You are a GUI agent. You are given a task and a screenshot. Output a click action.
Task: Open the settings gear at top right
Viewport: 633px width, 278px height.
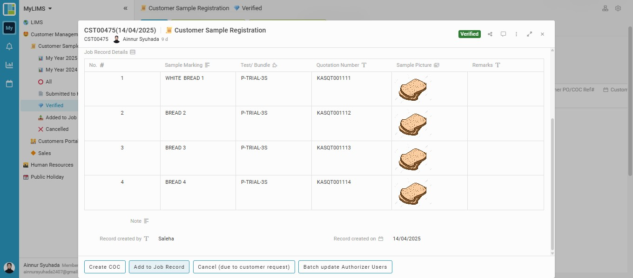click(618, 8)
